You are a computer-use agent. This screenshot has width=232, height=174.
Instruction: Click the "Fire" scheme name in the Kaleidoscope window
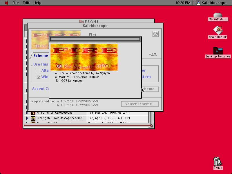point(93,35)
